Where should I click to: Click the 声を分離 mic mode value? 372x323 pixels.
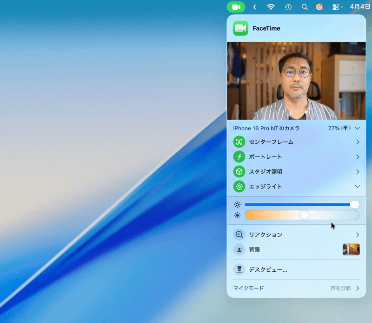[x=341, y=288]
